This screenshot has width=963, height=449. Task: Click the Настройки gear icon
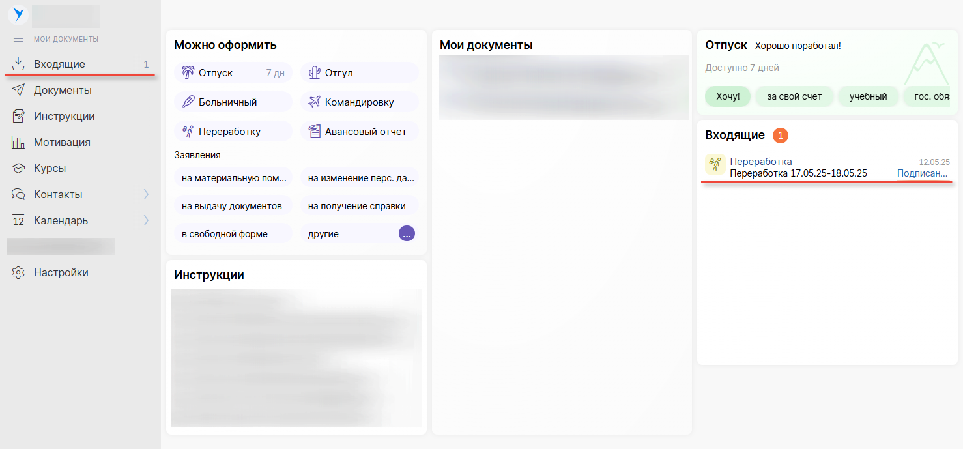pos(19,273)
